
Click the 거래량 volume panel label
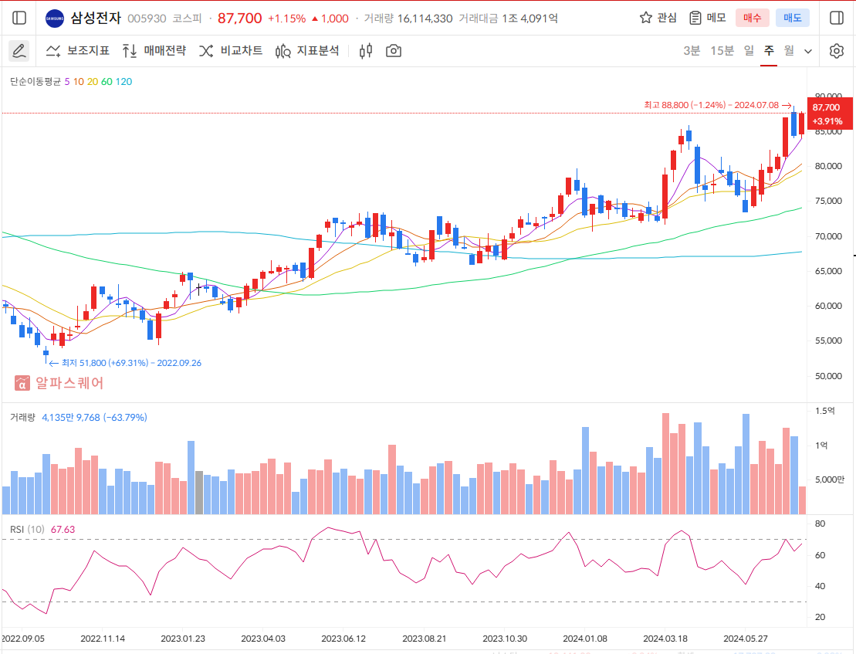pyautogui.click(x=22, y=417)
